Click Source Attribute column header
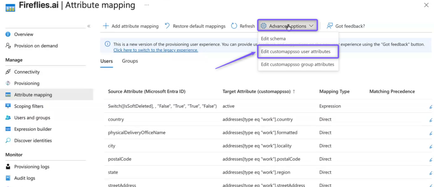Image resolution: width=434 pixels, height=187 pixels. coord(147,91)
